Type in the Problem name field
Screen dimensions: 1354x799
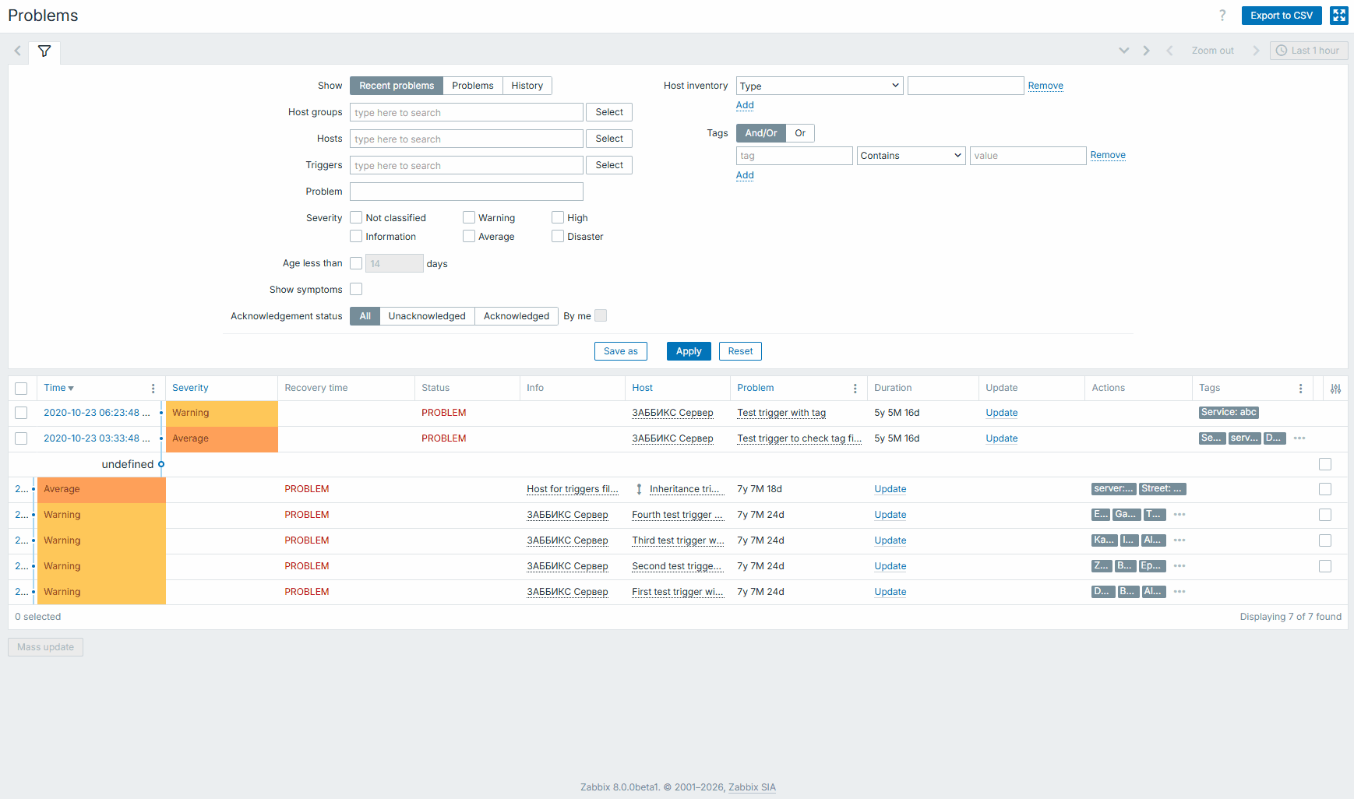click(x=466, y=192)
